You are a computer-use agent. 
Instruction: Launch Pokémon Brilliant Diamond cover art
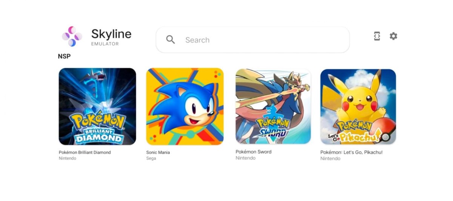point(97,106)
